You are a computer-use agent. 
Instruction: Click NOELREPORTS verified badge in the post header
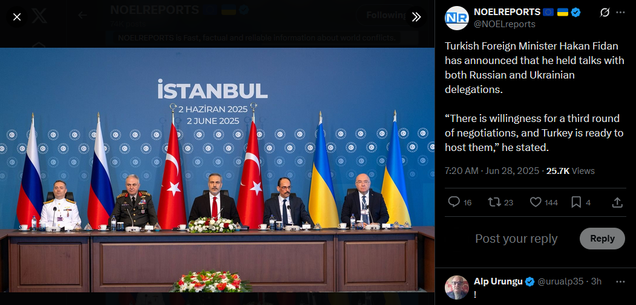pos(575,12)
